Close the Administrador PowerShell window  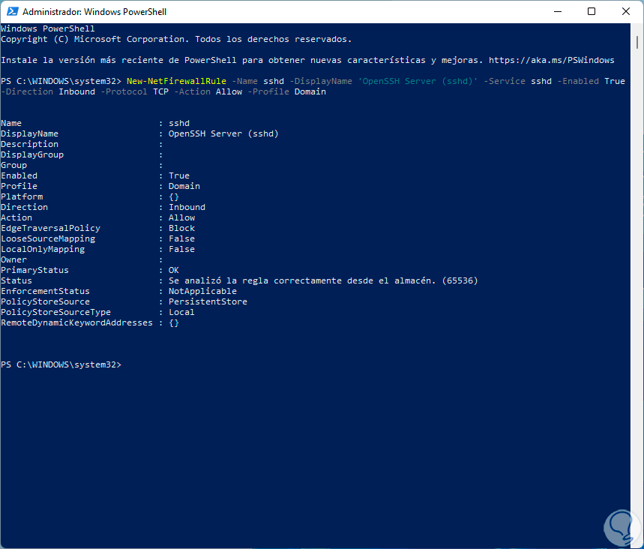[x=626, y=12]
